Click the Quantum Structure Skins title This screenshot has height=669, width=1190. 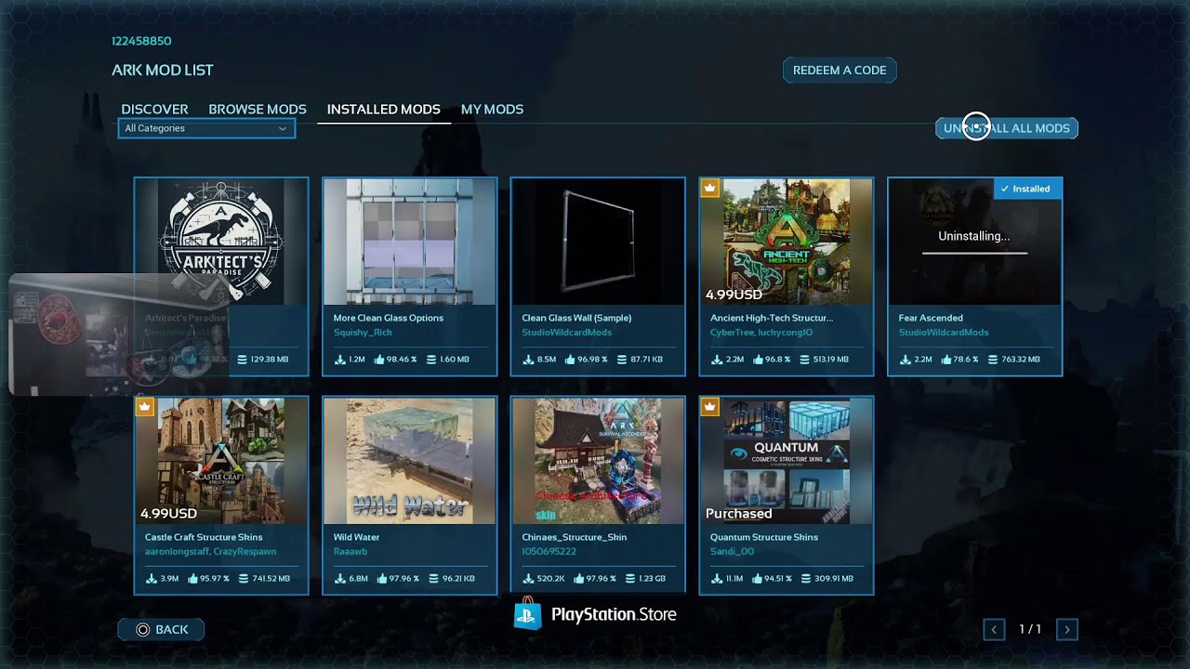tap(764, 537)
